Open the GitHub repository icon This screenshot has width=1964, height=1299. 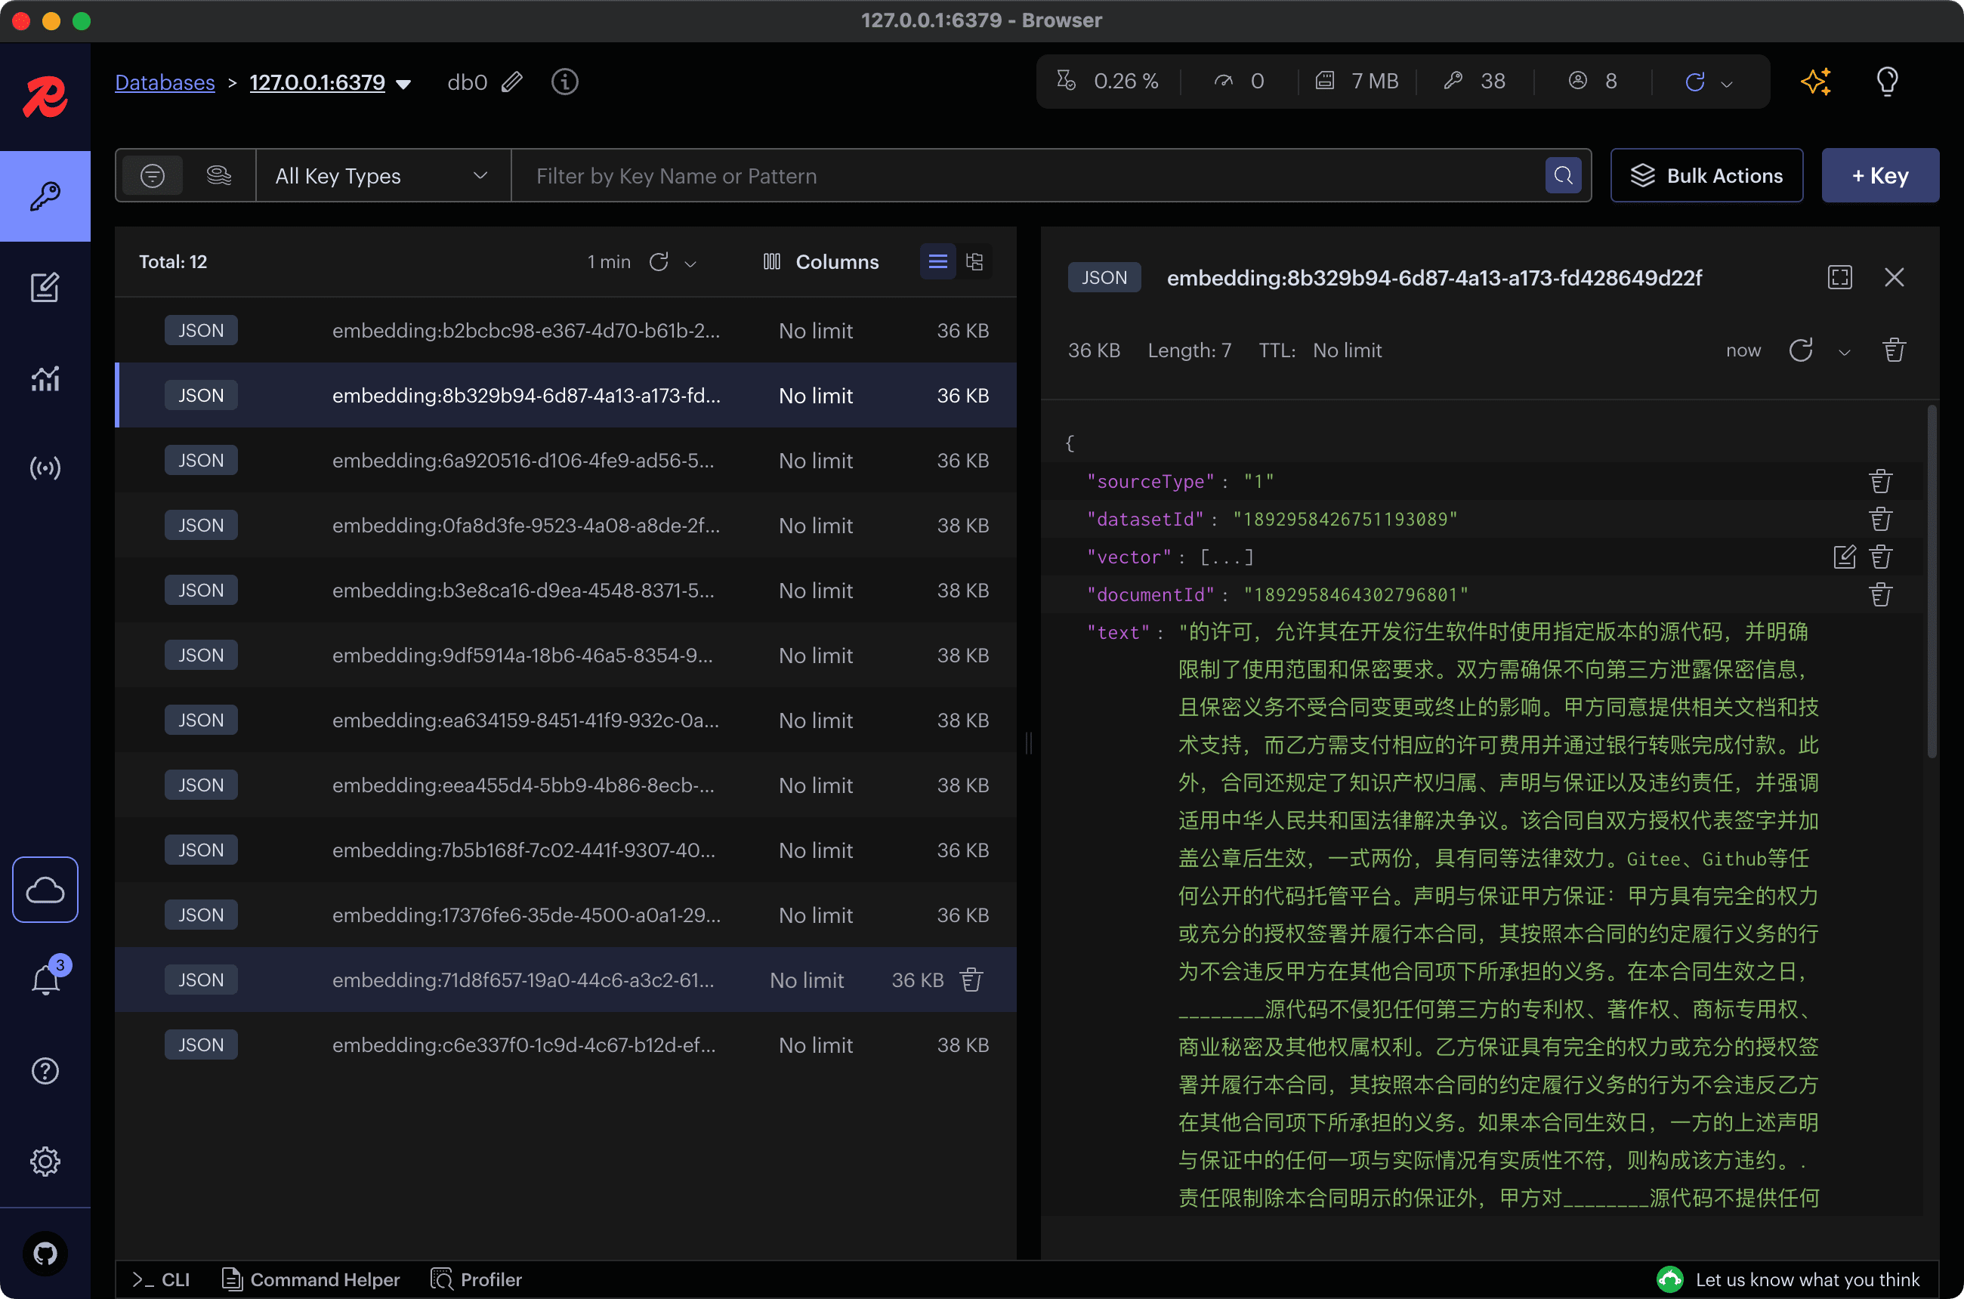click(45, 1254)
